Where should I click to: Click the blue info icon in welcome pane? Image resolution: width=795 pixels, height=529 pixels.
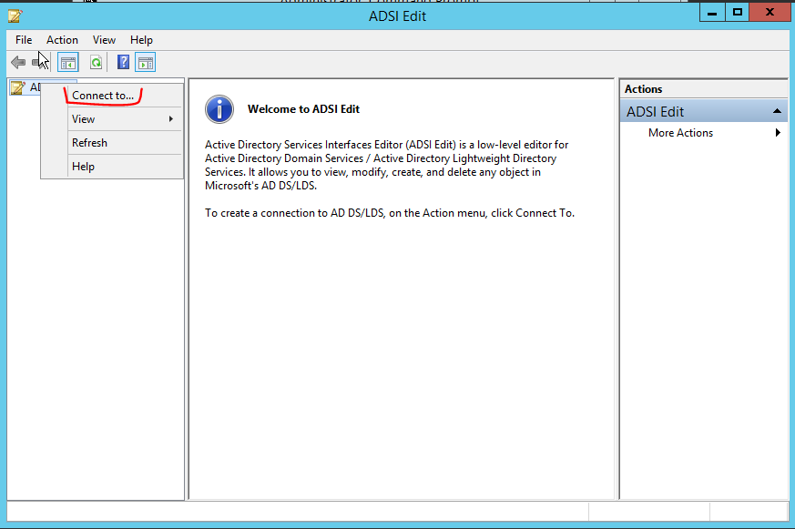point(219,109)
